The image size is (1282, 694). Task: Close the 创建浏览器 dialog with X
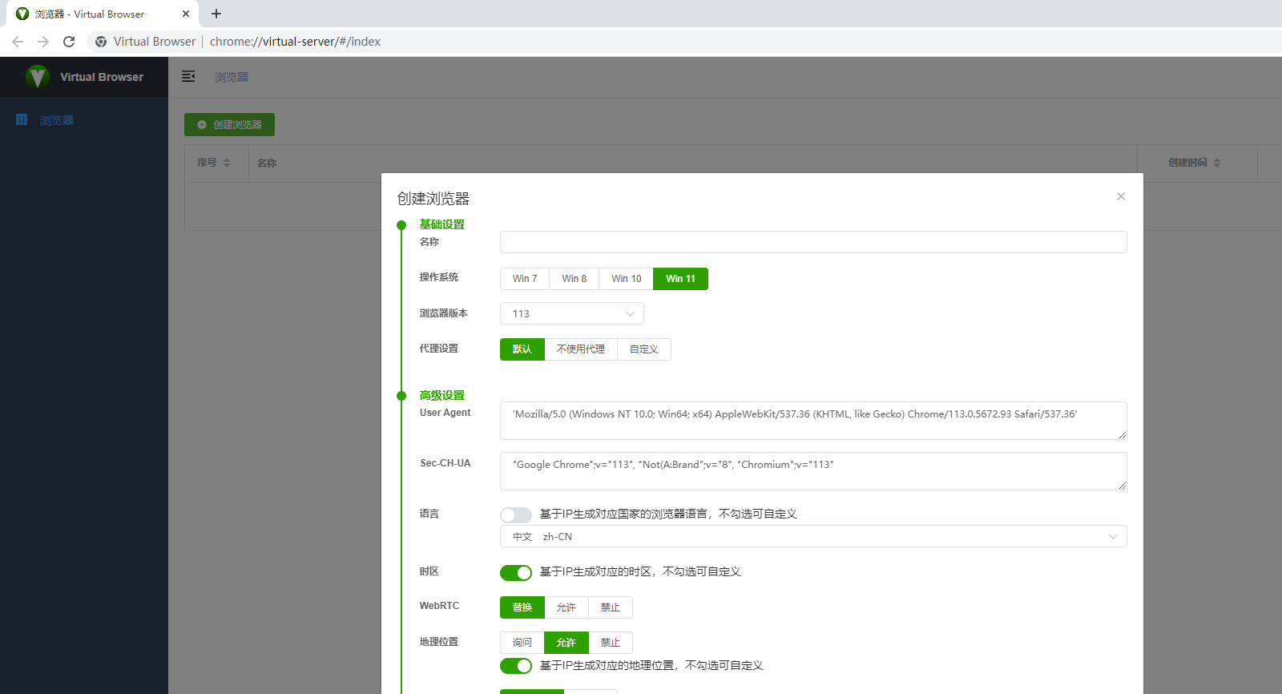[x=1121, y=196]
